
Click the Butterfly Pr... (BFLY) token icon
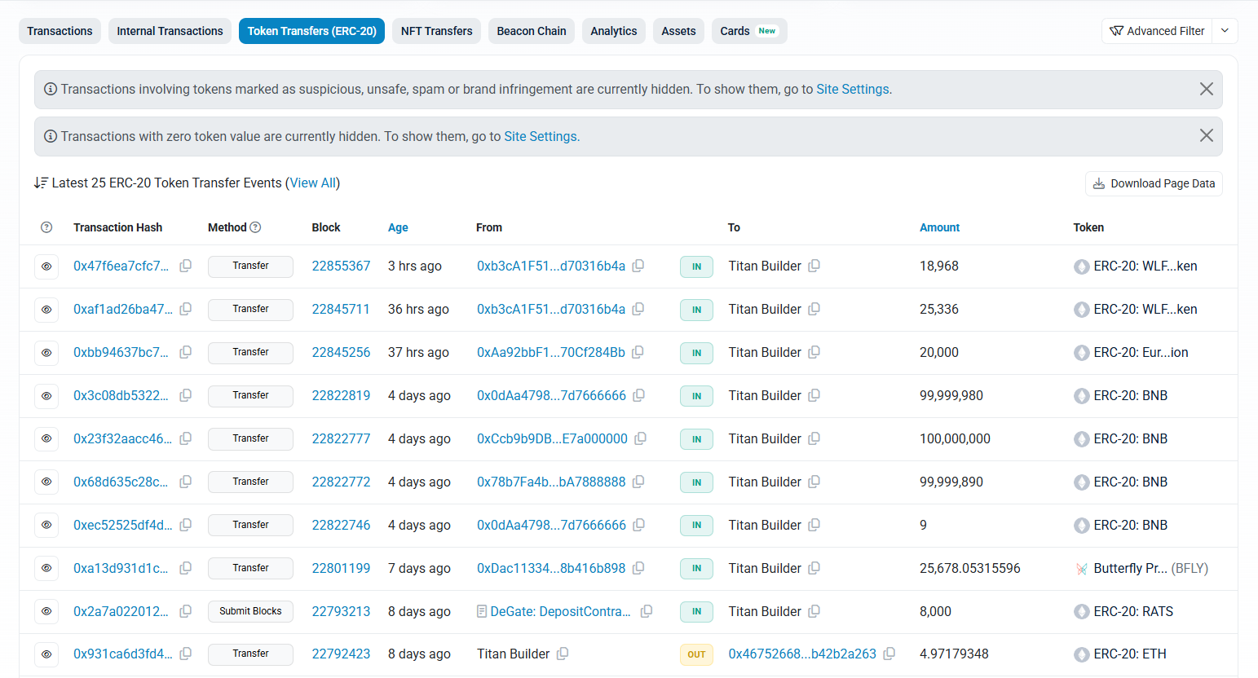pos(1082,569)
